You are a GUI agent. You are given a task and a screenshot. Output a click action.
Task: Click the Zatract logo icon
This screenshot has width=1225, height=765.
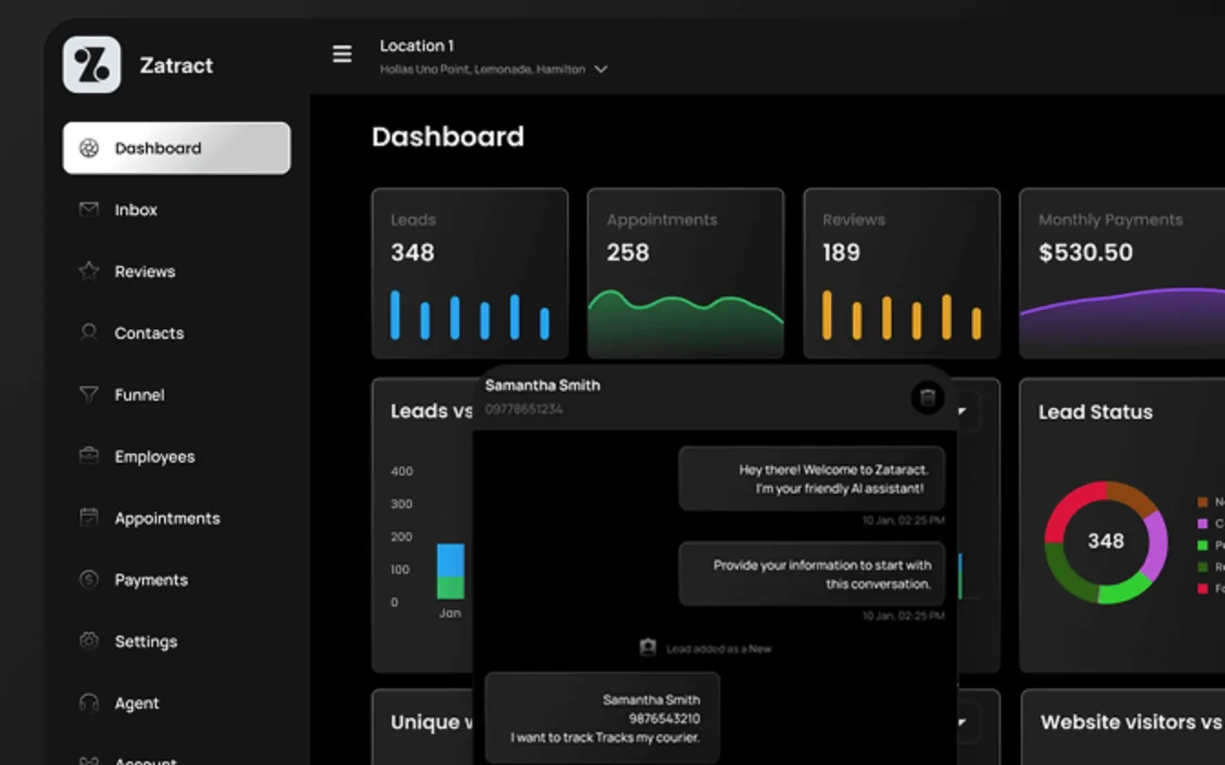pyautogui.click(x=92, y=65)
